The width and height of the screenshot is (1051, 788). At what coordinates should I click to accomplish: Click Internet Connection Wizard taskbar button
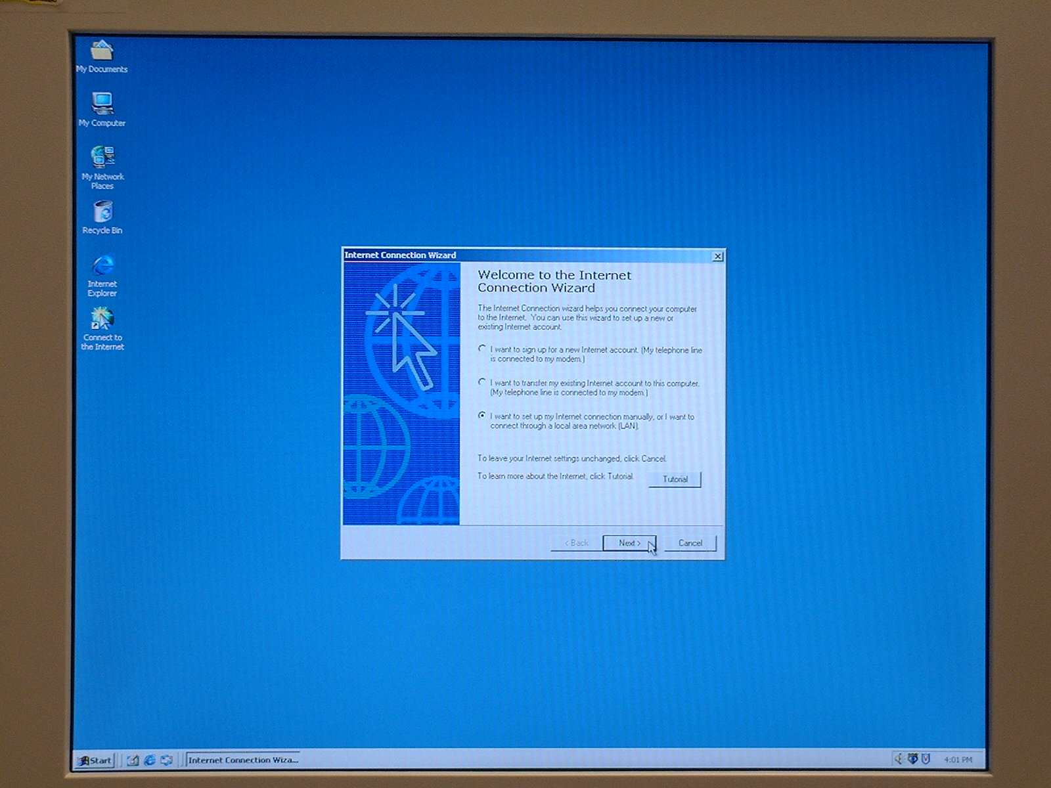click(243, 760)
